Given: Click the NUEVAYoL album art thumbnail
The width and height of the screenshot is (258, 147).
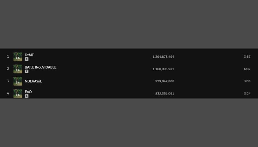Looking at the screenshot, I should [18, 81].
